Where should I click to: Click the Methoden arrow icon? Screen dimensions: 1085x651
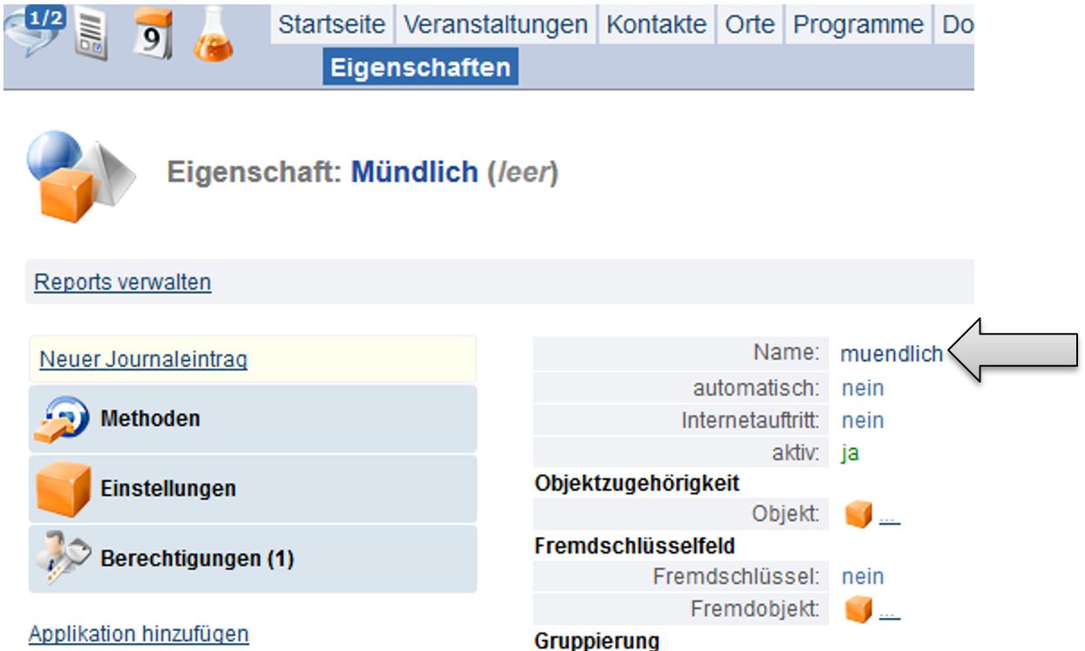(x=62, y=419)
